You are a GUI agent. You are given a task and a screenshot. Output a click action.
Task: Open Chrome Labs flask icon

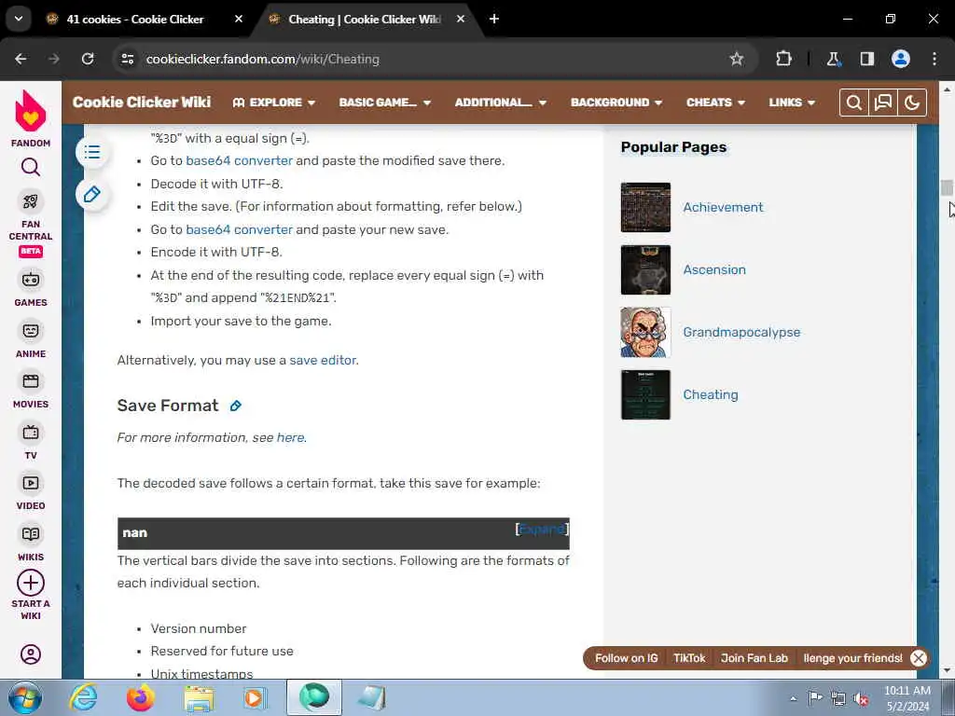(833, 59)
